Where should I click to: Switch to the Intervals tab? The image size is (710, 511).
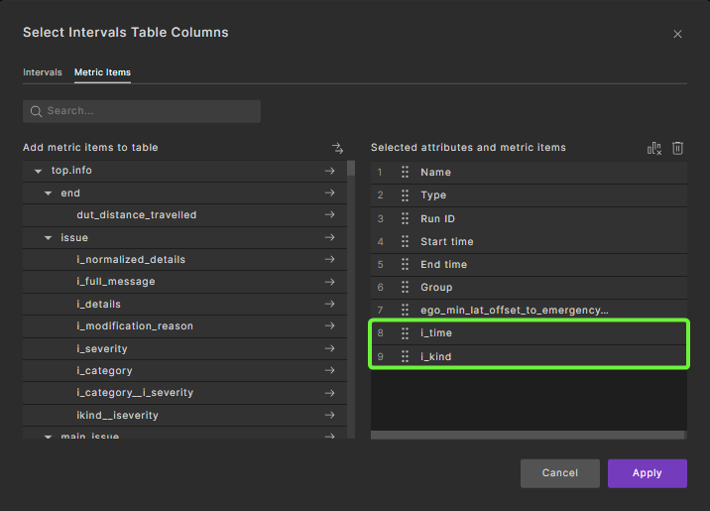coord(43,72)
